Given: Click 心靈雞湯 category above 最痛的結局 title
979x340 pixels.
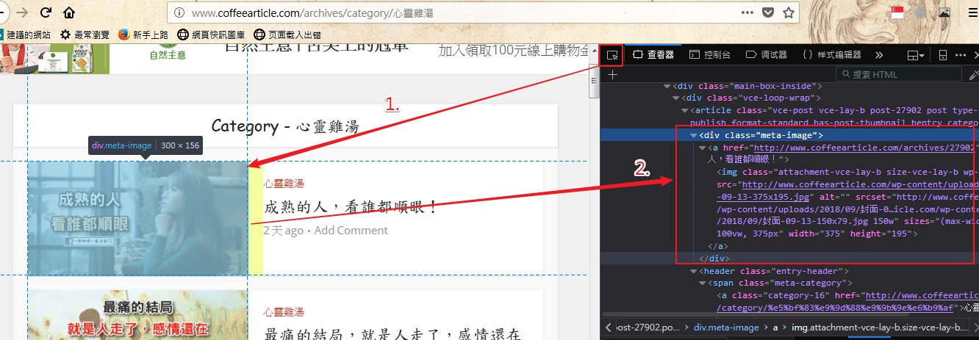Looking at the screenshot, I should click(284, 312).
